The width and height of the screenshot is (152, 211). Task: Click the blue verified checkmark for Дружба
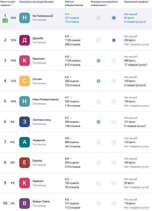click(114, 40)
